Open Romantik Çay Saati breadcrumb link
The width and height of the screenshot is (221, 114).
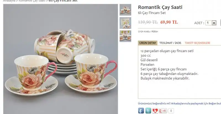coord(32,1)
